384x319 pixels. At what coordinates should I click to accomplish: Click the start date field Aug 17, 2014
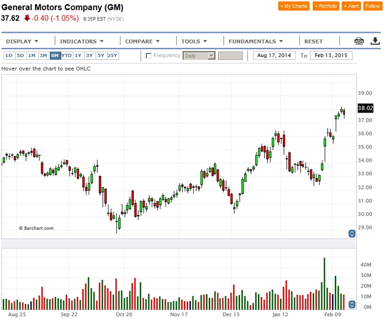pyautogui.click(x=274, y=55)
